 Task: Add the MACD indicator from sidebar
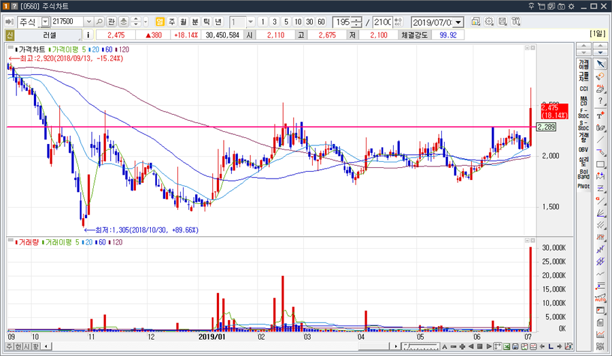583,101
